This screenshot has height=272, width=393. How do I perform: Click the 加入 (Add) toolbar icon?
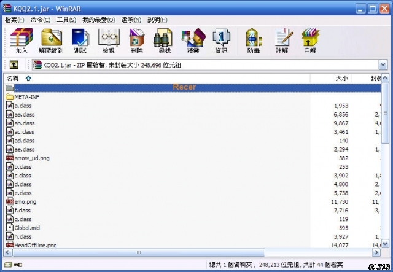pos(21,41)
